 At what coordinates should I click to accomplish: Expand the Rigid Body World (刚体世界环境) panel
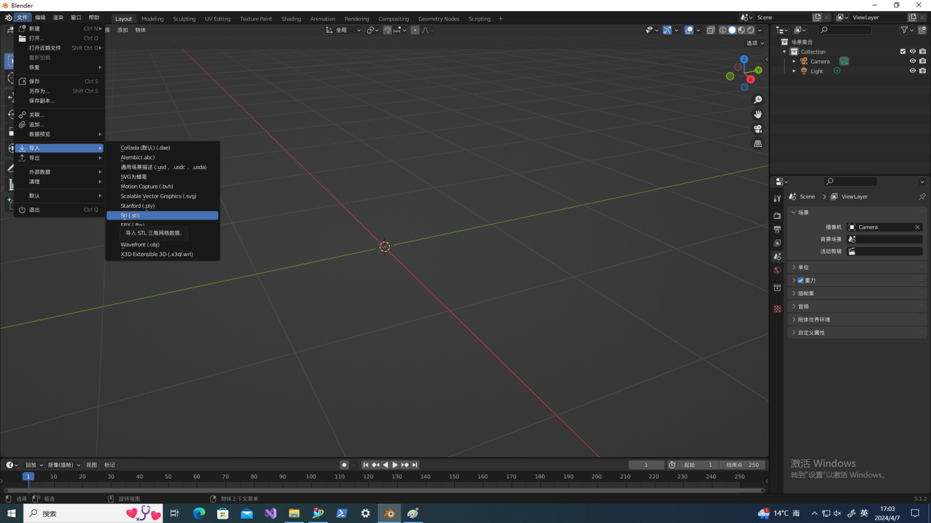pos(857,320)
